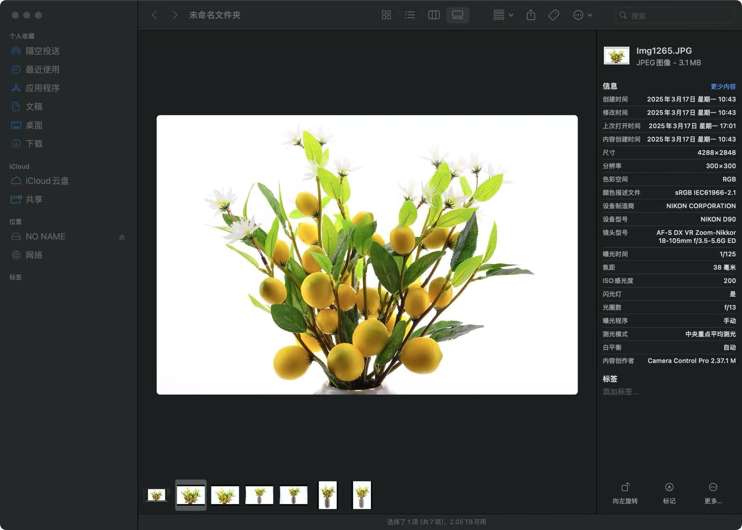The image size is (742, 530).
Task: Click the Share toolbar icon
Action: (x=531, y=15)
